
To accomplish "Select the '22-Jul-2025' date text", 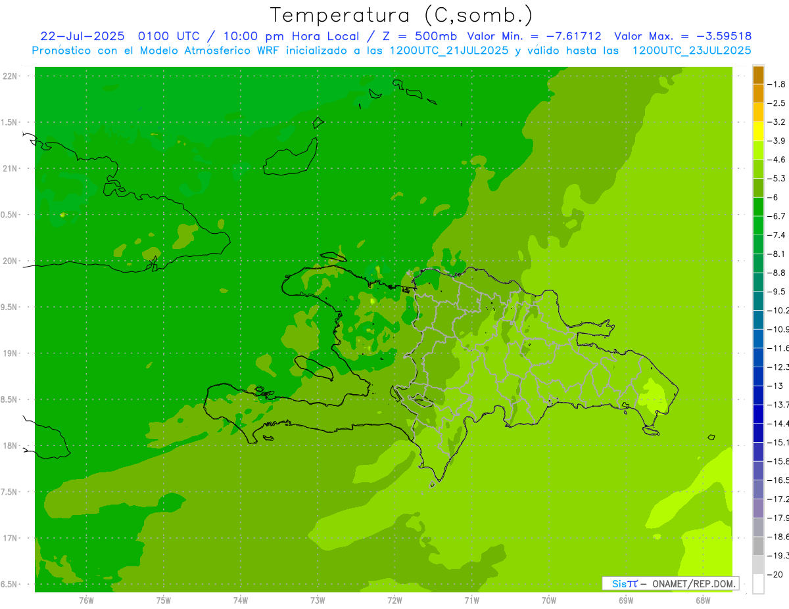I will pyautogui.click(x=82, y=36).
